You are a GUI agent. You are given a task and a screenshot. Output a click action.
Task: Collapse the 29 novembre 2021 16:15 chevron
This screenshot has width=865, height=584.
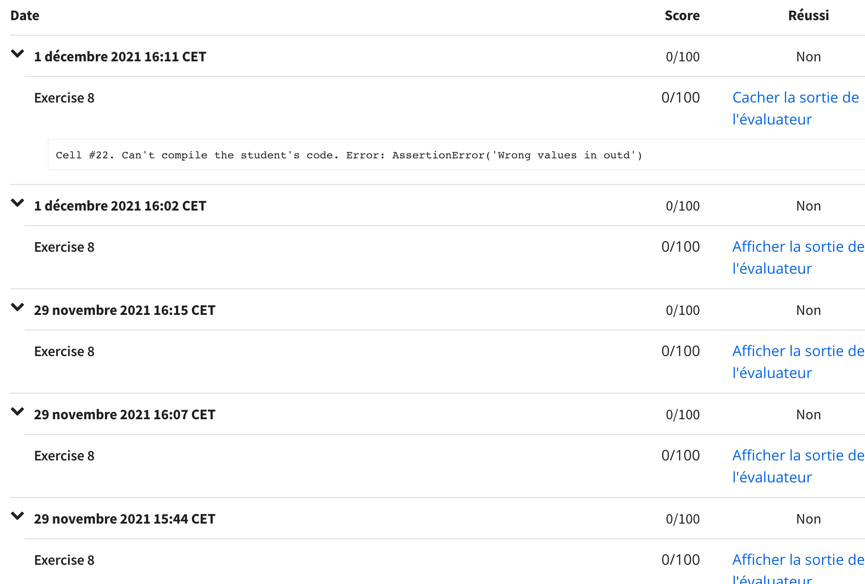17,308
